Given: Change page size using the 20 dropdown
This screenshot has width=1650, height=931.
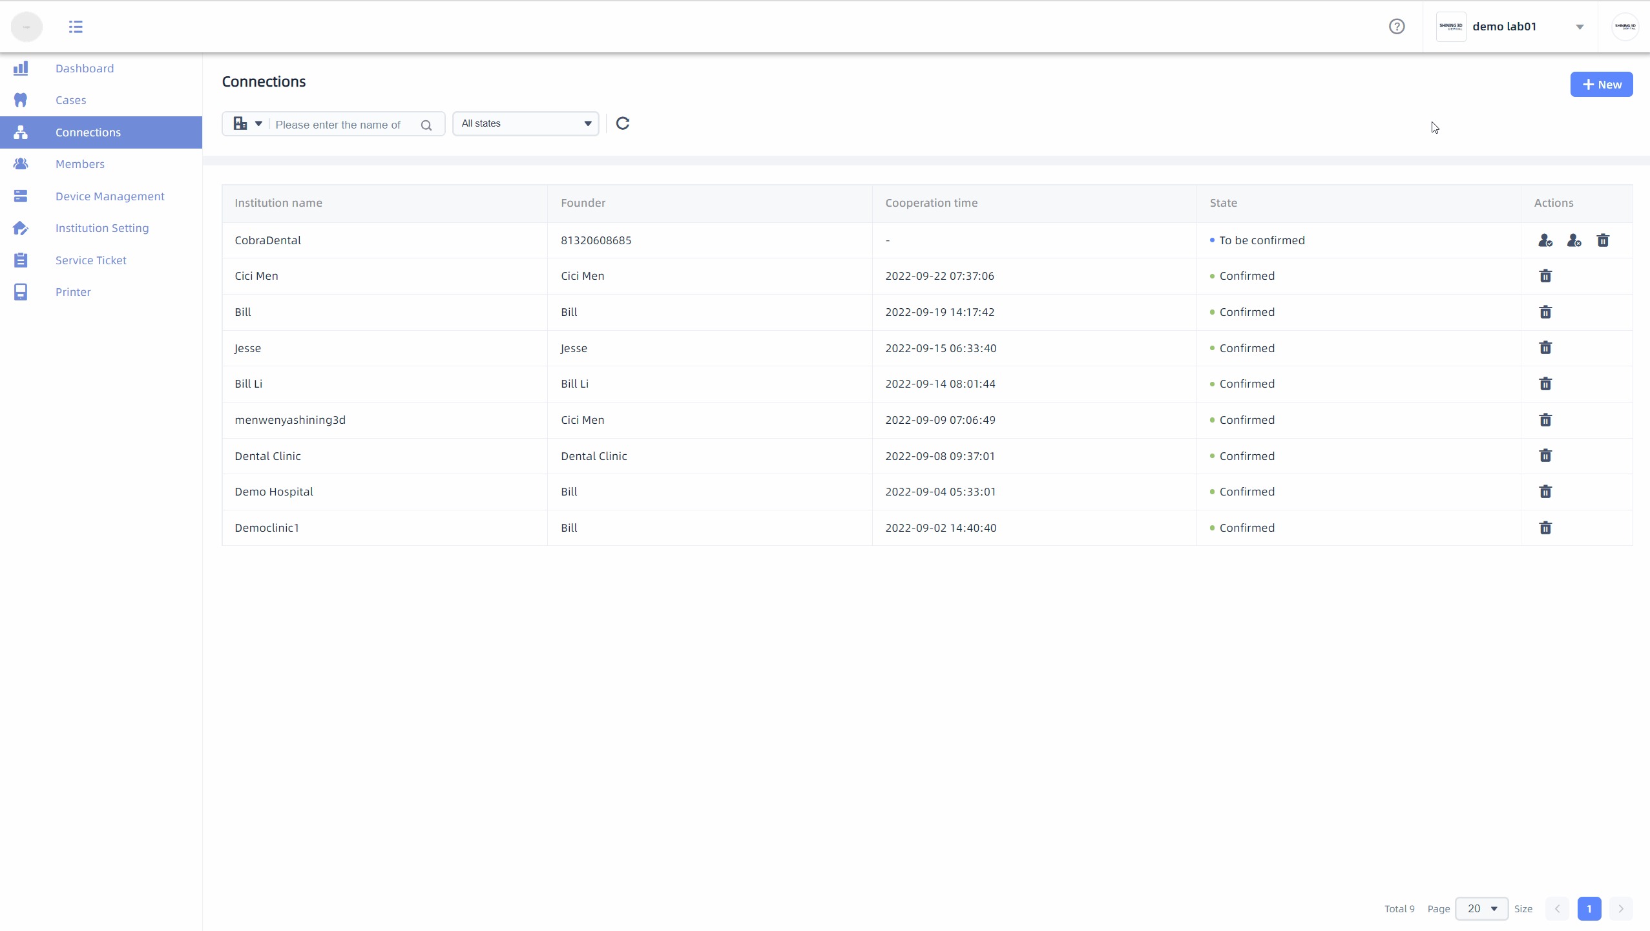Looking at the screenshot, I should [1481, 908].
